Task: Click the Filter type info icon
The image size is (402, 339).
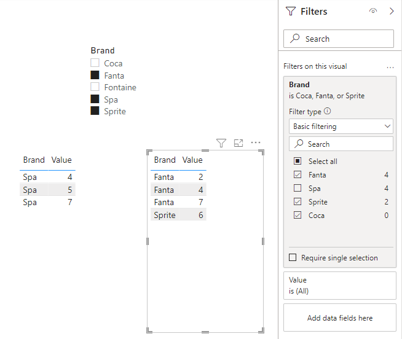Action: click(x=328, y=111)
